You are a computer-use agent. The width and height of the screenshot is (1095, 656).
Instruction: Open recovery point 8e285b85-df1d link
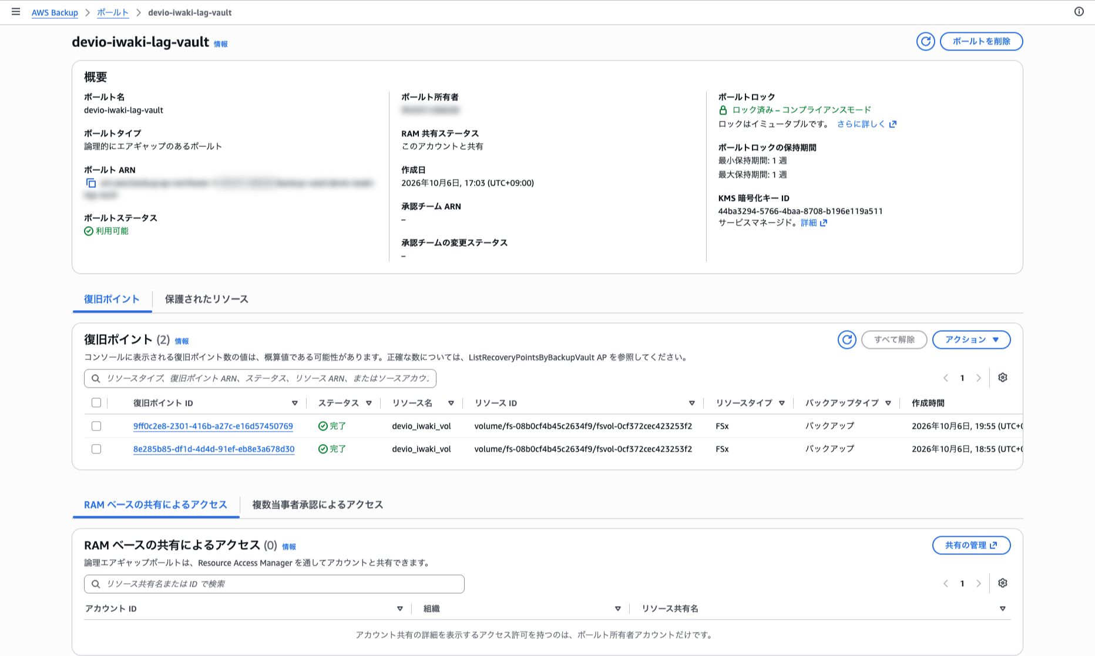point(214,449)
